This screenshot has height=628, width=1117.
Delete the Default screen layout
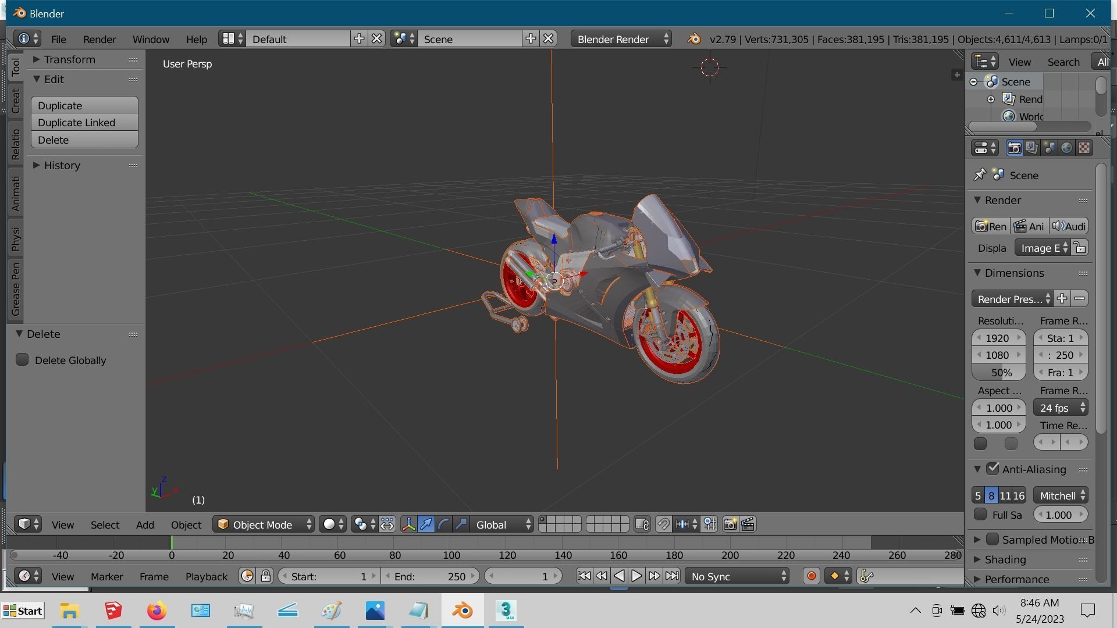(x=377, y=39)
